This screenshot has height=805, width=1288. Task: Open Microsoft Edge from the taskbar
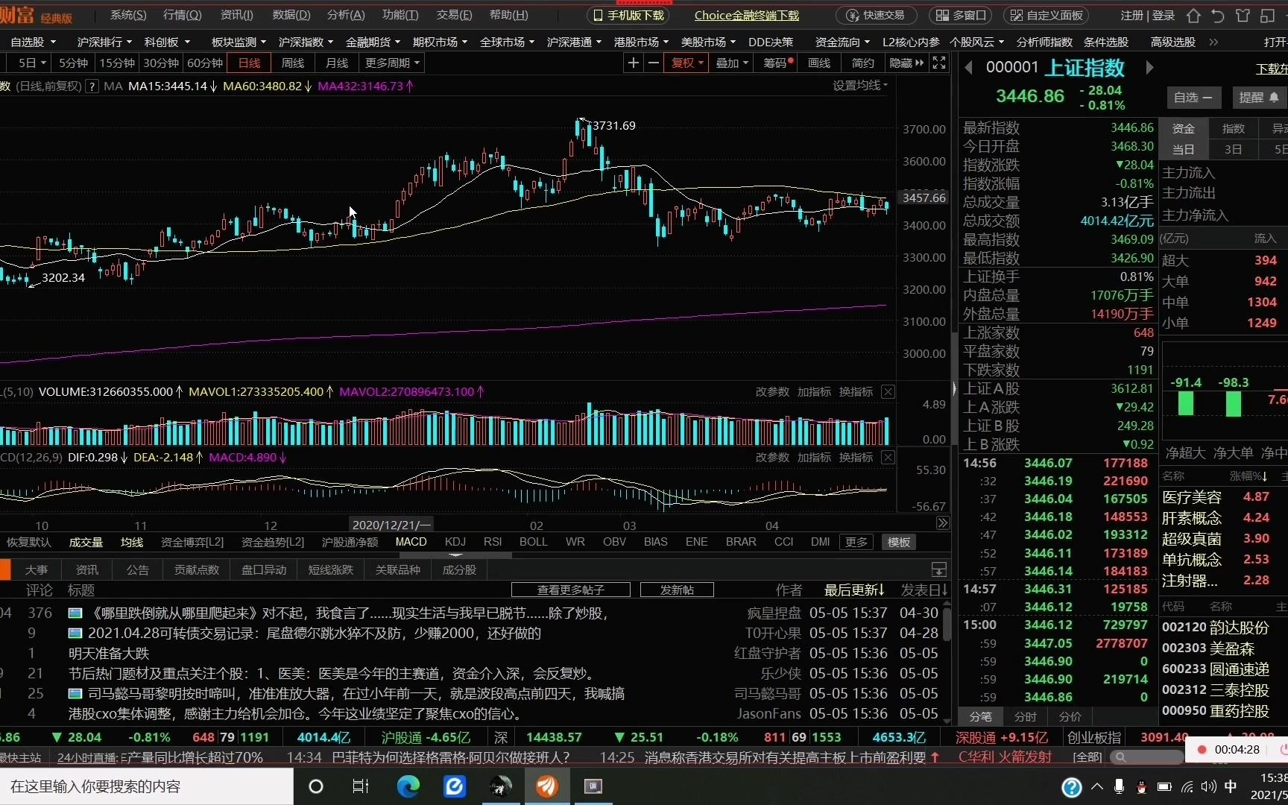point(408,786)
